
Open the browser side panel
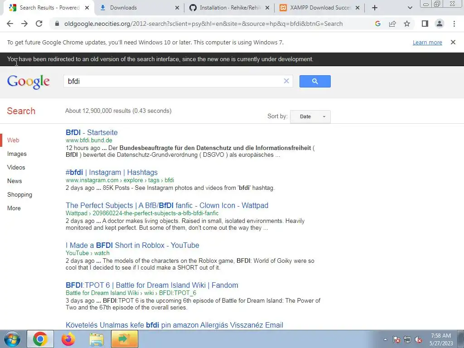coord(425,24)
